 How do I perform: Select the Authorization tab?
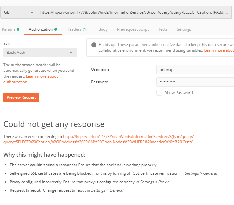click(43, 29)
